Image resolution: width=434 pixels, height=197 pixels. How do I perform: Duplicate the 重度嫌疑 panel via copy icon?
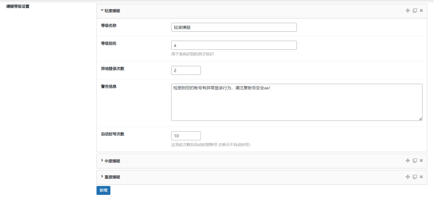pos(415,177)
